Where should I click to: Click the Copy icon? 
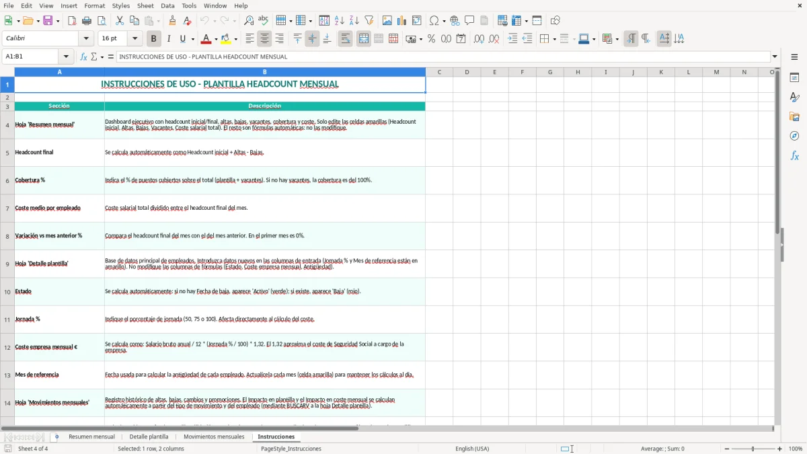click(134, 21)
